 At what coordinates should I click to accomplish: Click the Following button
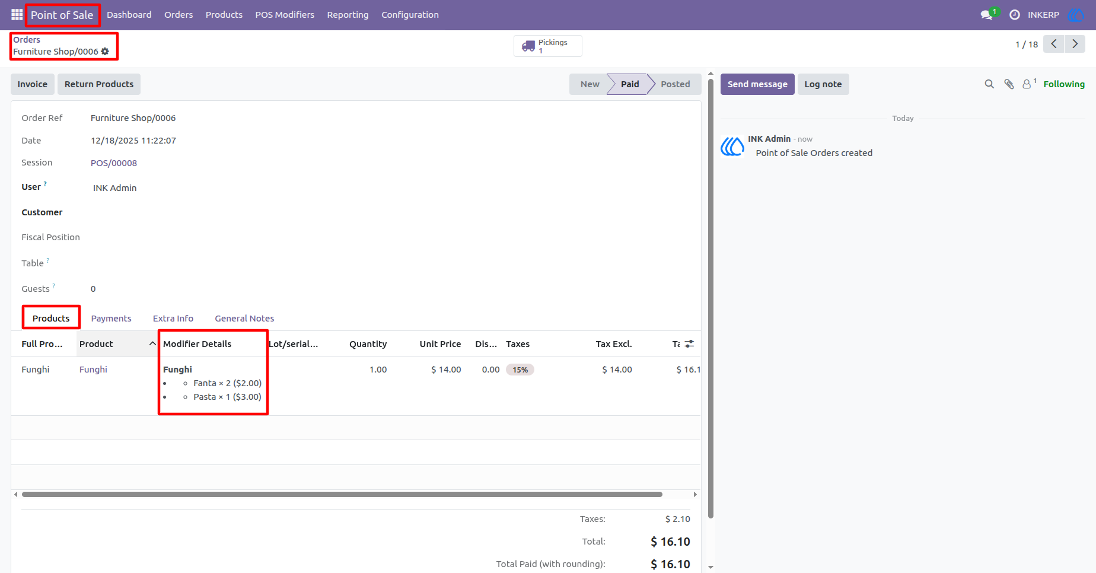(x=1064, y=84)
